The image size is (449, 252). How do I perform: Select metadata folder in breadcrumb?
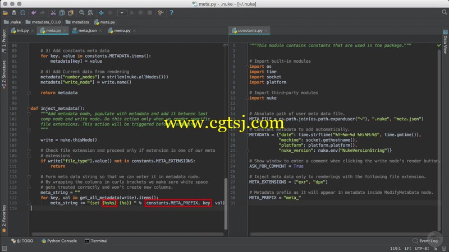[x=77, y=22]
